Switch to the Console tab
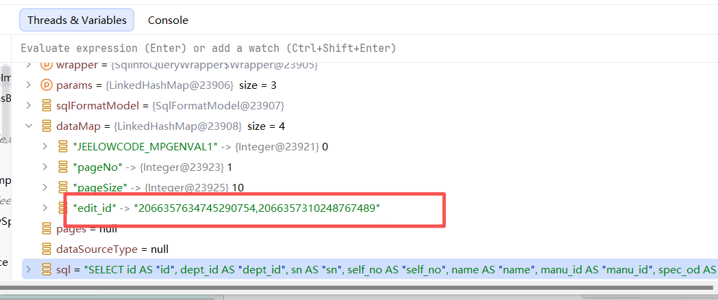This screenshot has width=718, height=300. coord(168,20)
